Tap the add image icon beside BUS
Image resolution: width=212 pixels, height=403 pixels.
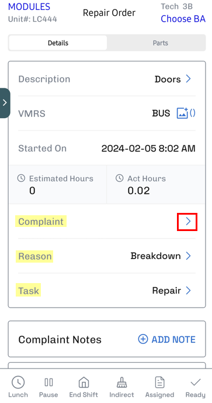tap(182, 113)
